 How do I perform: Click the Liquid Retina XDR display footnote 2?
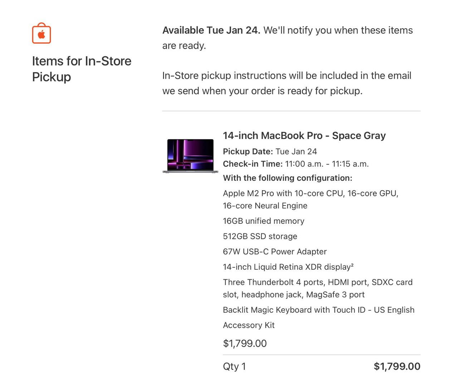point(352,265)
